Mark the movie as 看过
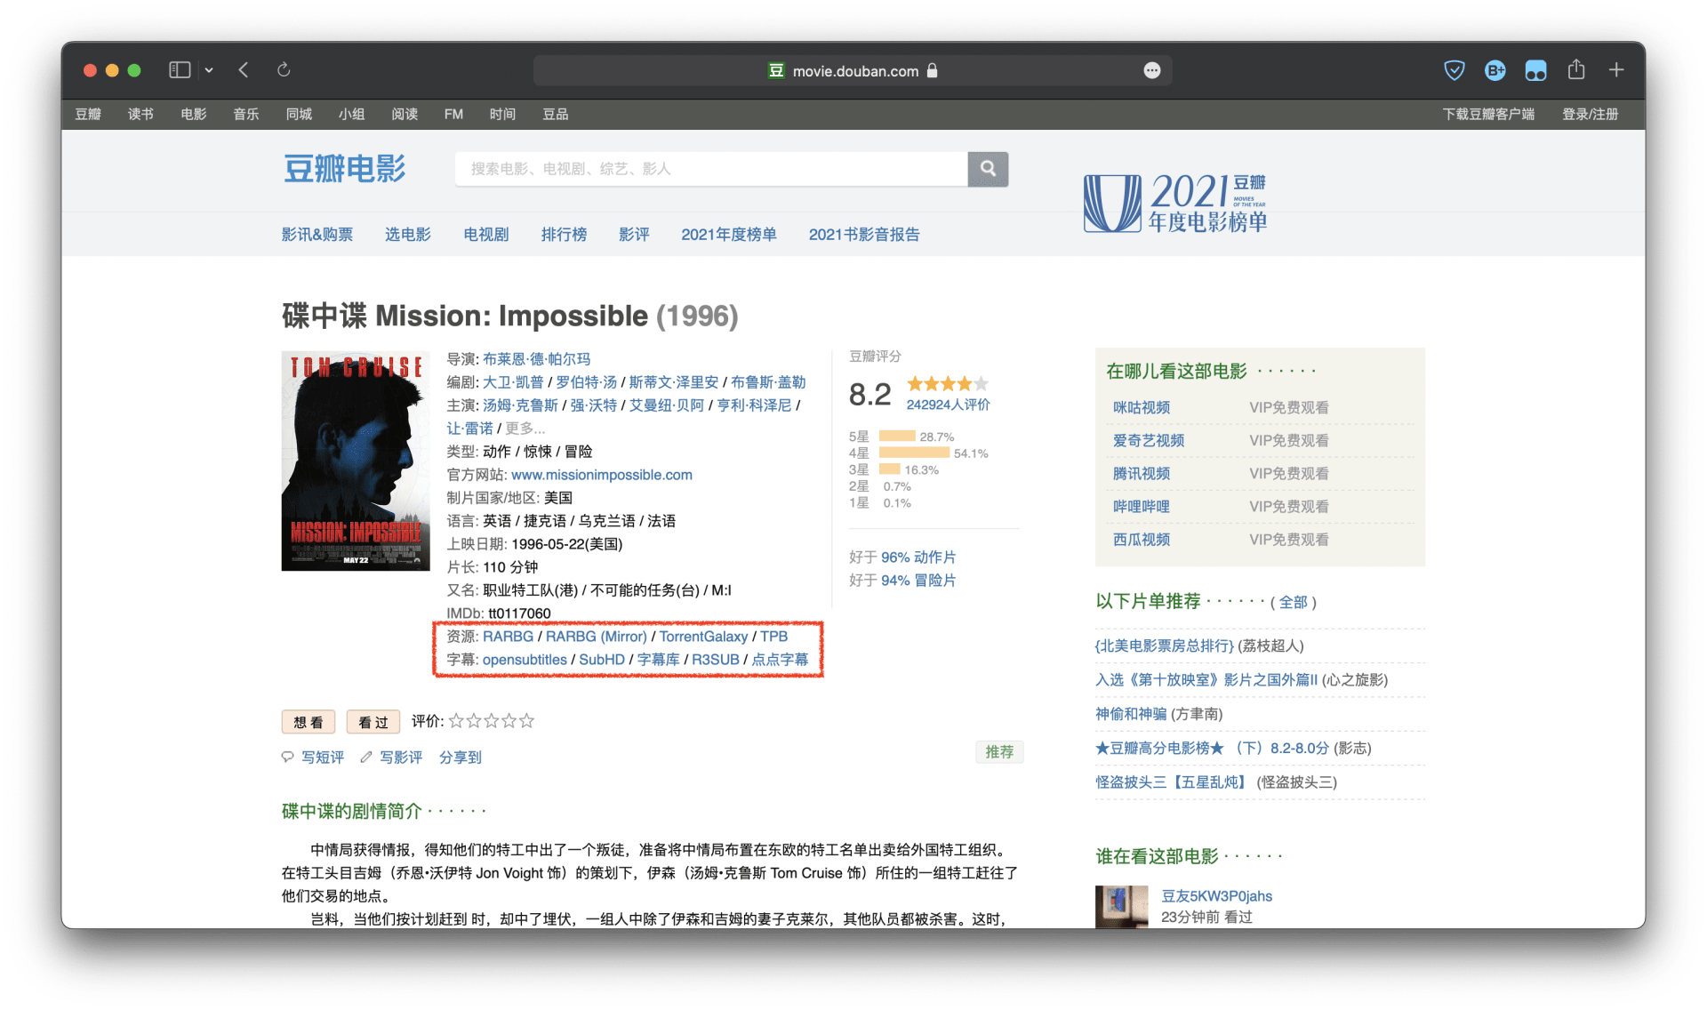Image resolution: width=1707 pixels, height=1010 pixels. coord(373,722)
